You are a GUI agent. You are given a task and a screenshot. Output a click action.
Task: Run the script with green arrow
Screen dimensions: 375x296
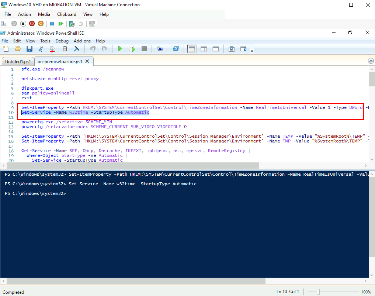pos(120,49)
